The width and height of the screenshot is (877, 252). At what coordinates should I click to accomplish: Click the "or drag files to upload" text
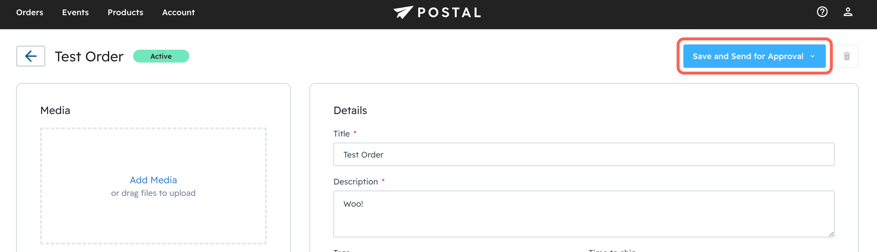153,193
